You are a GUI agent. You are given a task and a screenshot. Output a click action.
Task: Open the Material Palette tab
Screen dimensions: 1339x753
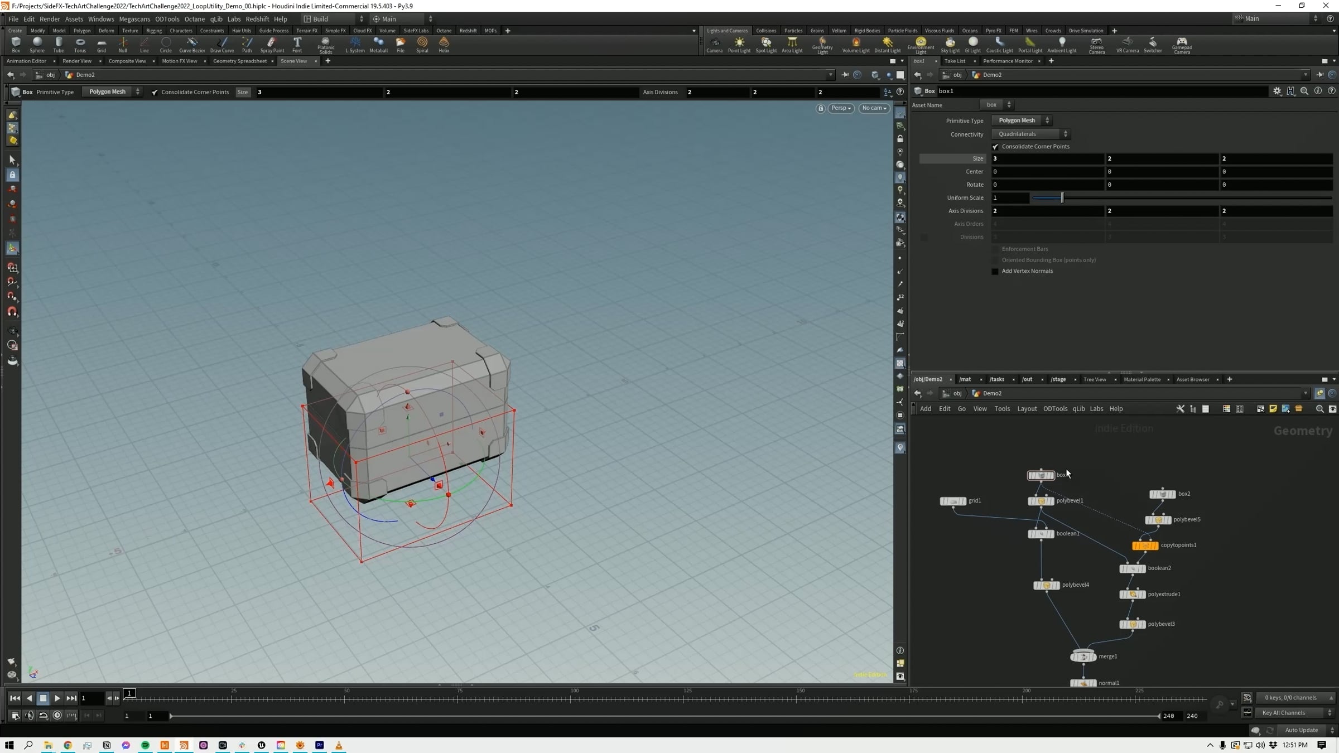(1141, 379)
